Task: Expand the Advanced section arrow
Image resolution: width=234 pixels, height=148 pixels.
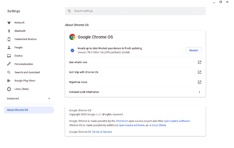Action: [49, 99]
